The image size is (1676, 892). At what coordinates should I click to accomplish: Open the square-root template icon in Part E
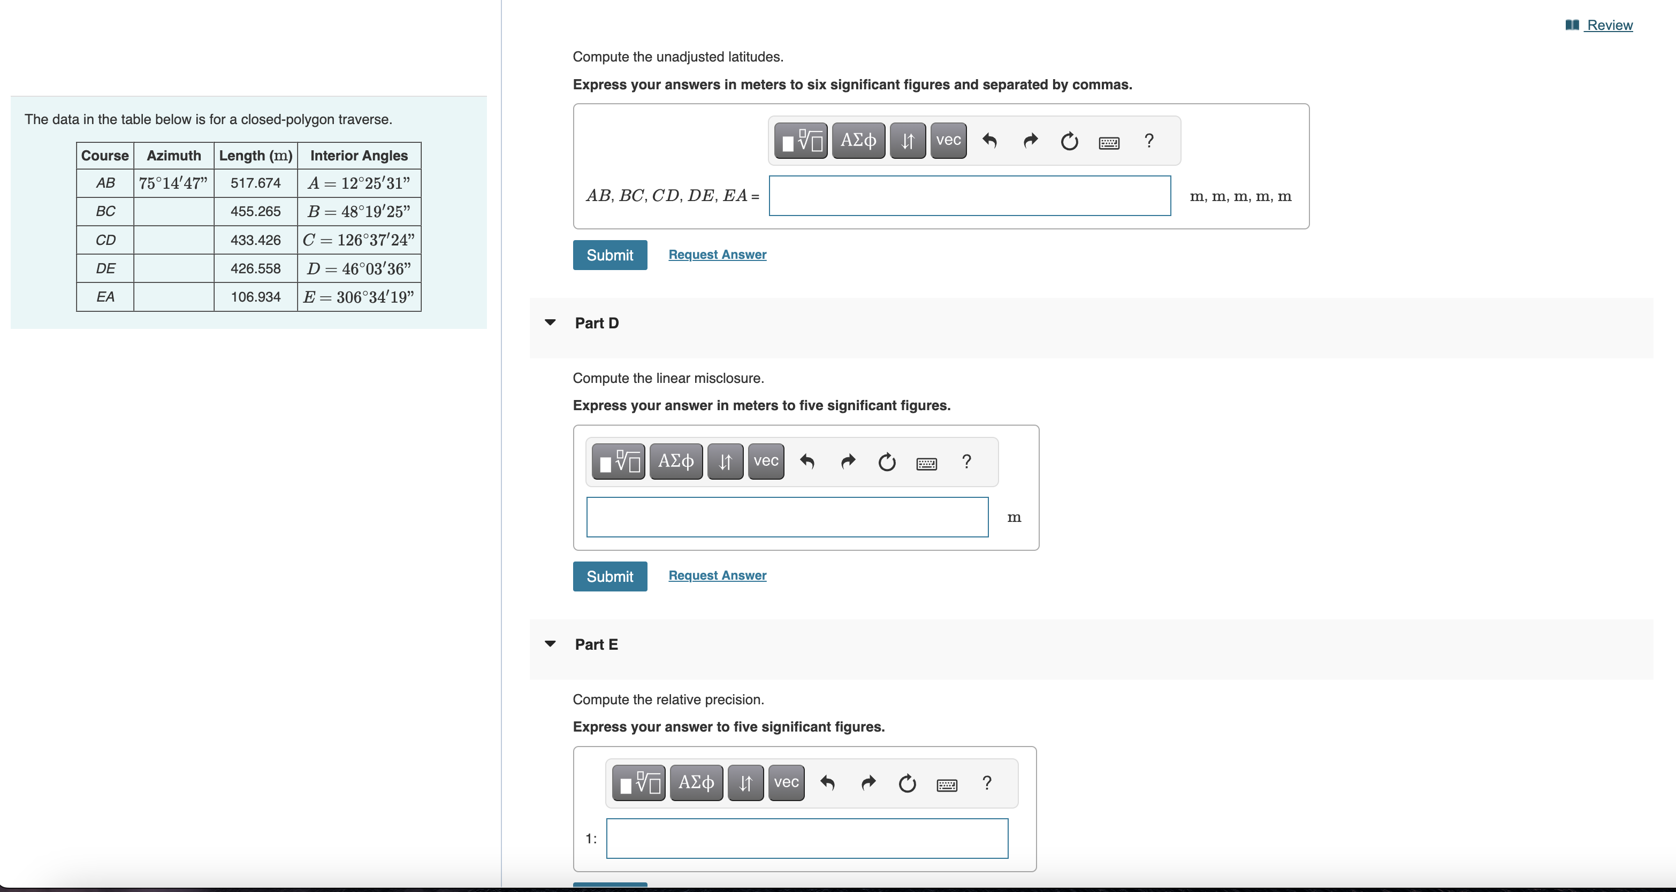pyautogui.click(x=638, y=783)
